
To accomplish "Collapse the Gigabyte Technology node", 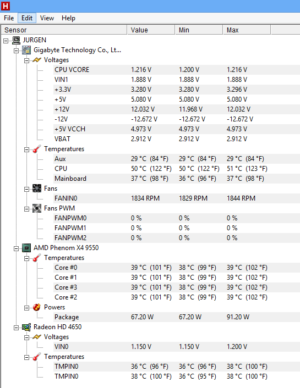I will point(16,51).
